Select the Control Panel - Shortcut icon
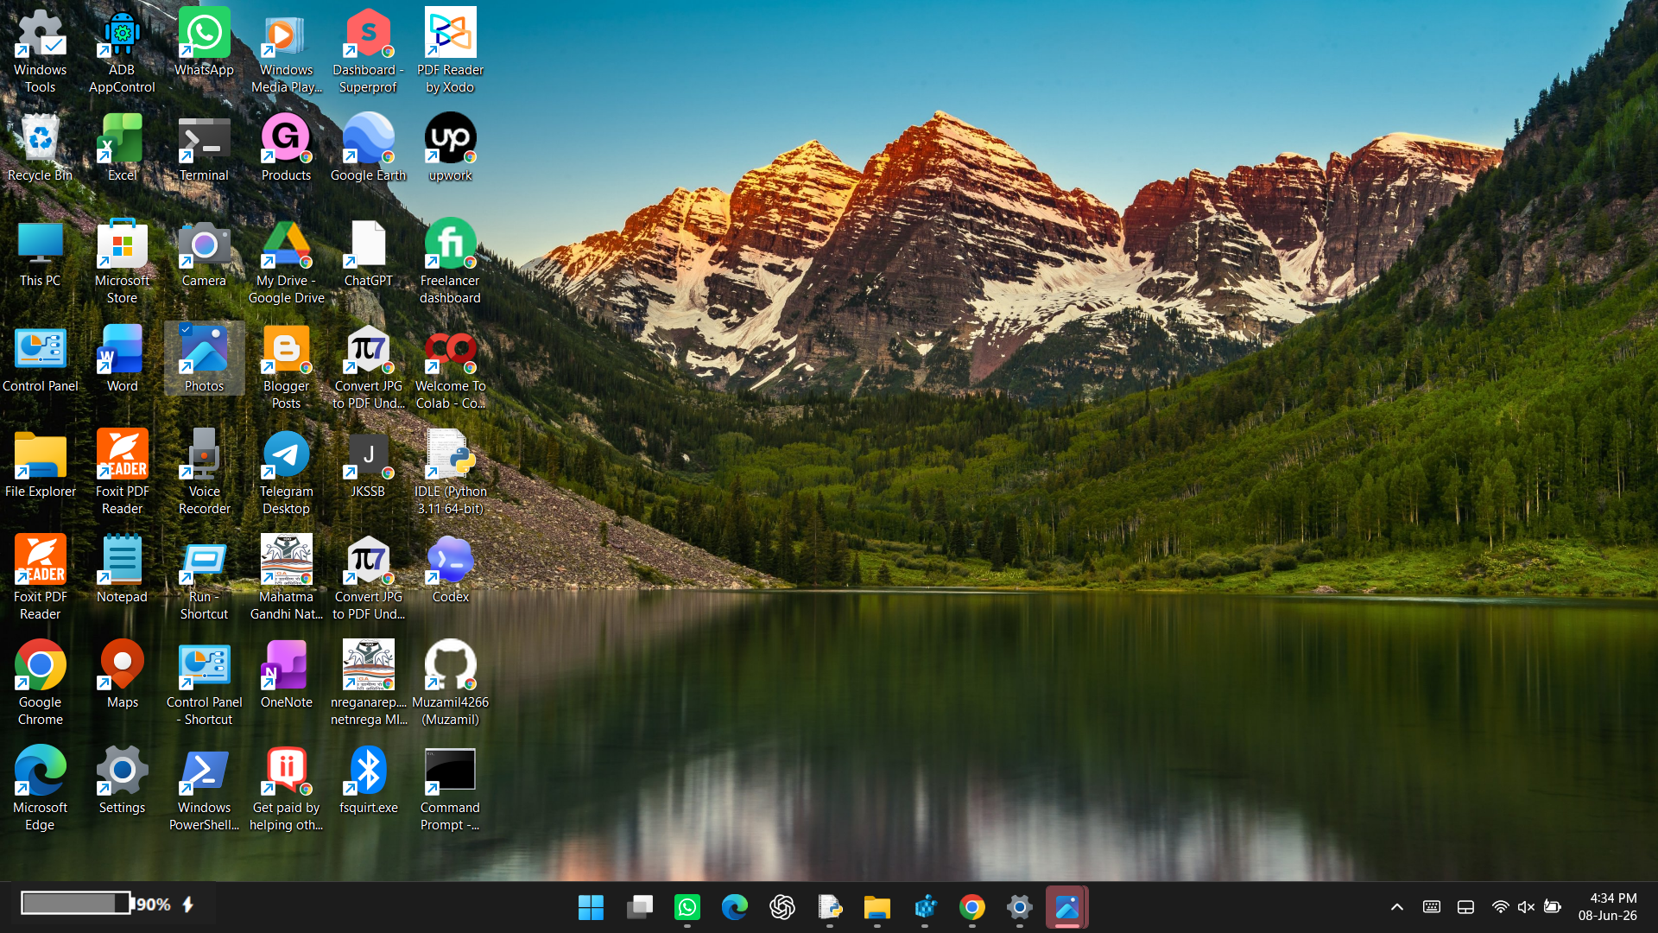 pos(204,684)
